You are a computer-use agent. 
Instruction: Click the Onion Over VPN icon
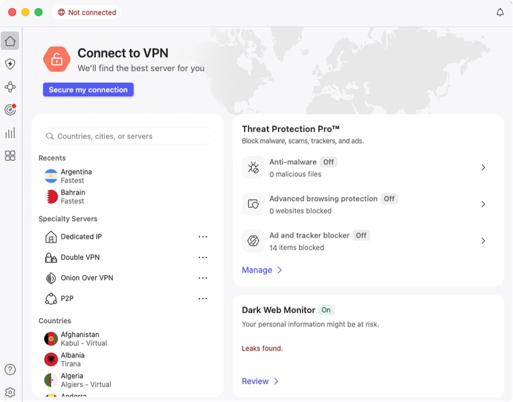click(51, 278)
